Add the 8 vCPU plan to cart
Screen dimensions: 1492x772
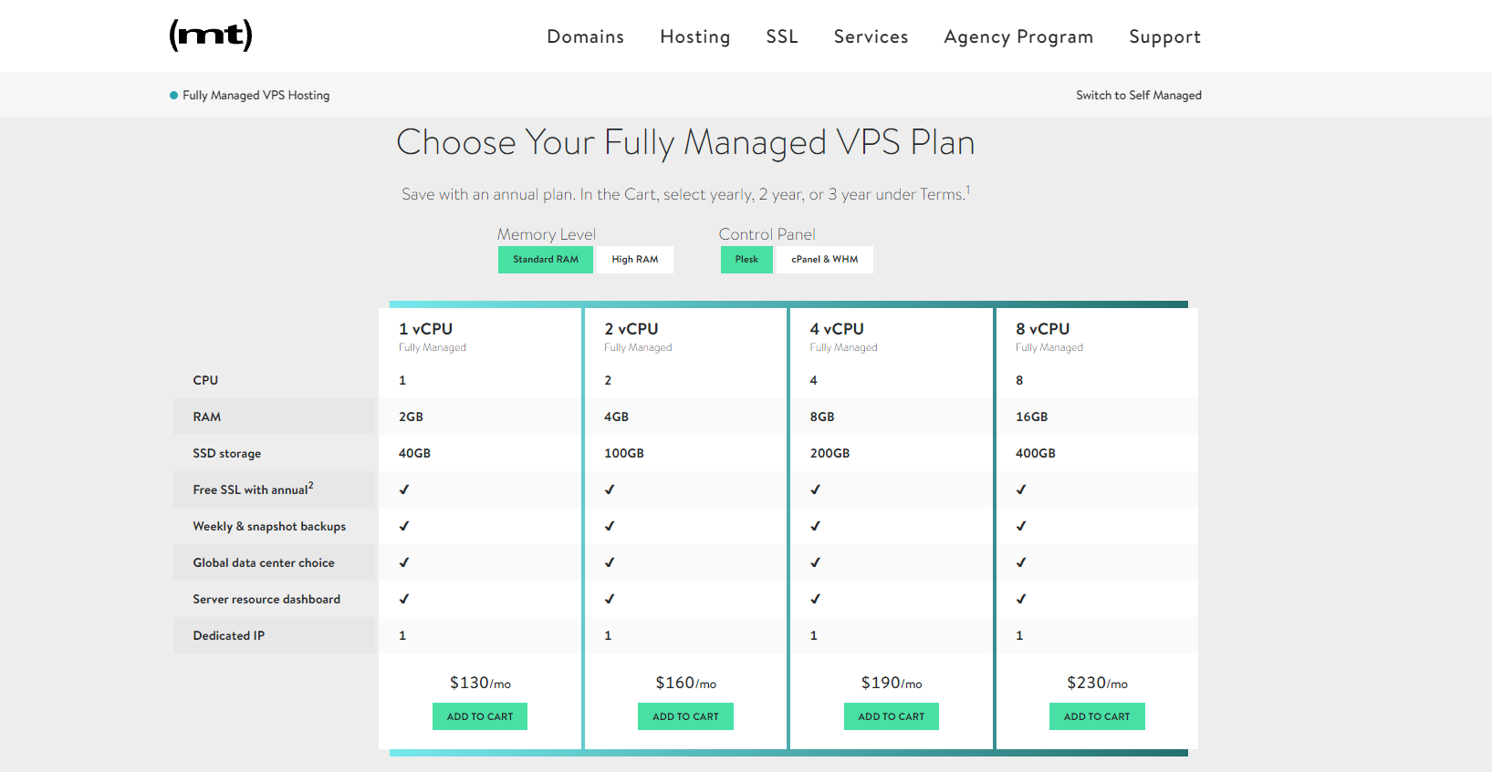1097,716
